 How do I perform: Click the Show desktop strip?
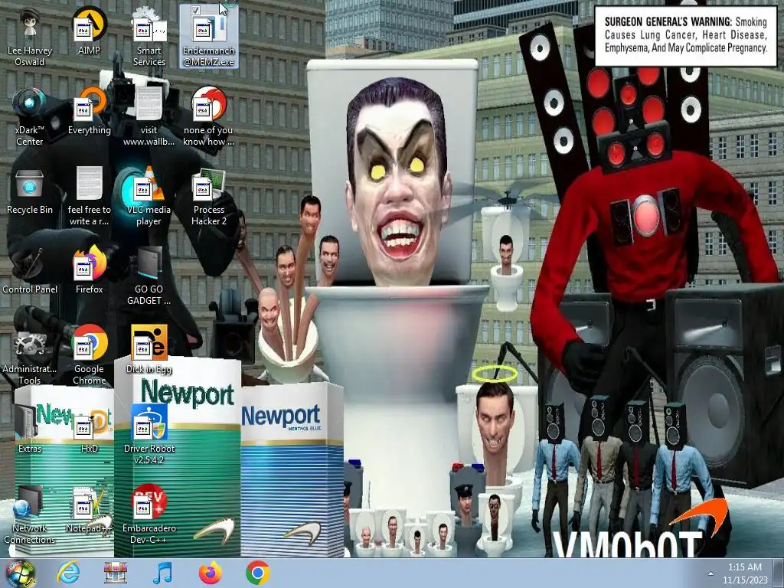780,573
